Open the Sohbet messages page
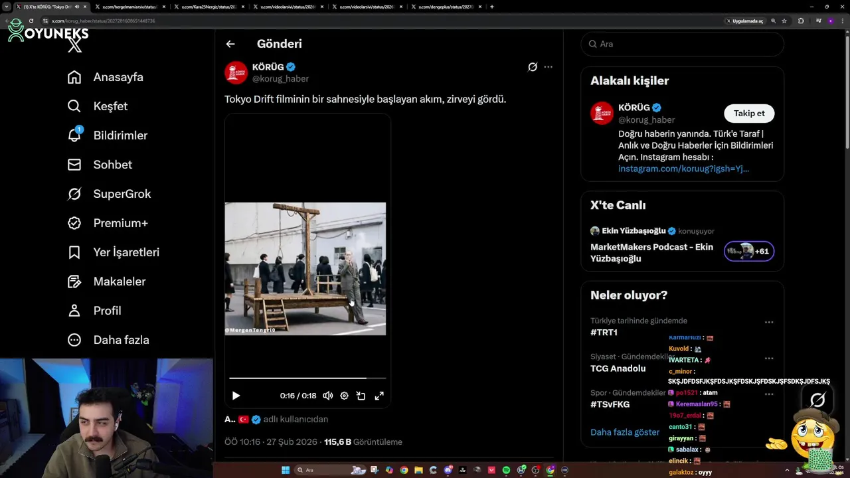This screenshot has width=850, height=478. (100, 165)
